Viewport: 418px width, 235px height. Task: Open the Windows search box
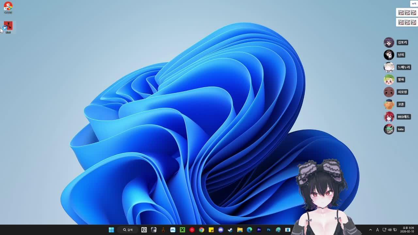tap(128, 229)
